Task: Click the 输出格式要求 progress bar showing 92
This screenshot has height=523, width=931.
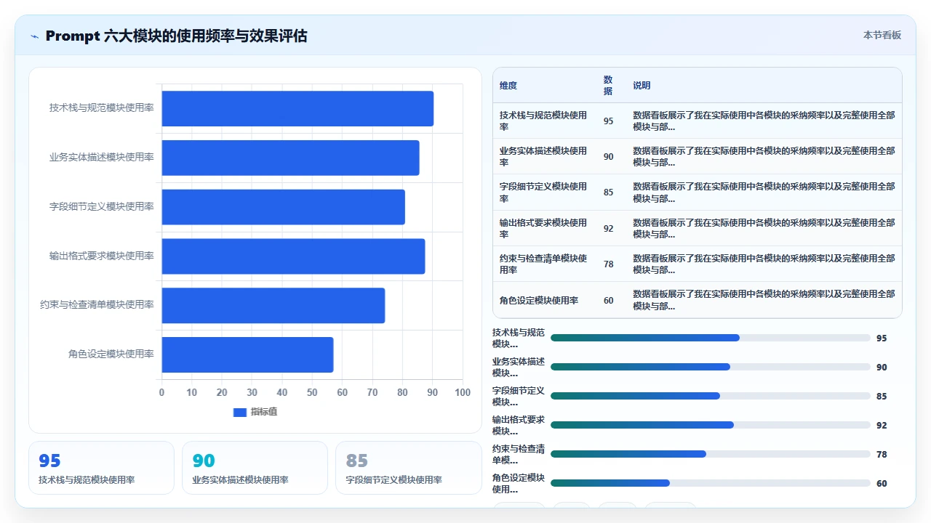Action: click(711, 425)
